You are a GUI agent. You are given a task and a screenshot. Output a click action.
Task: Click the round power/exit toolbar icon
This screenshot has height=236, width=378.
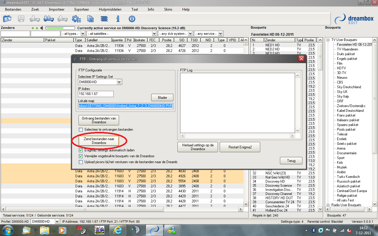[x=132, y=19]
